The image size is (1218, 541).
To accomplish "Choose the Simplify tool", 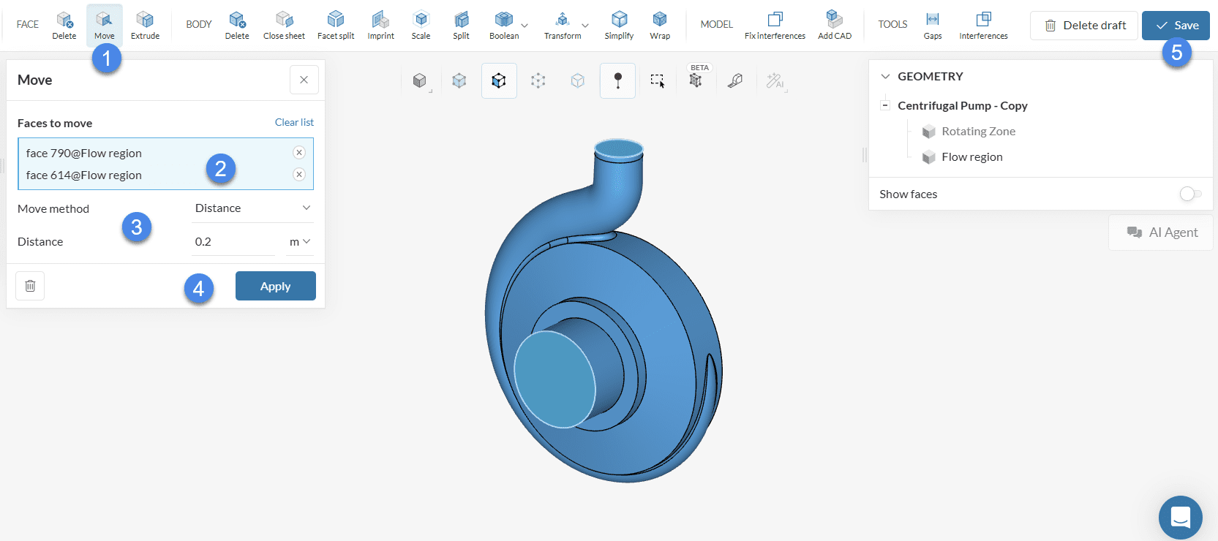I will (619, 25).
